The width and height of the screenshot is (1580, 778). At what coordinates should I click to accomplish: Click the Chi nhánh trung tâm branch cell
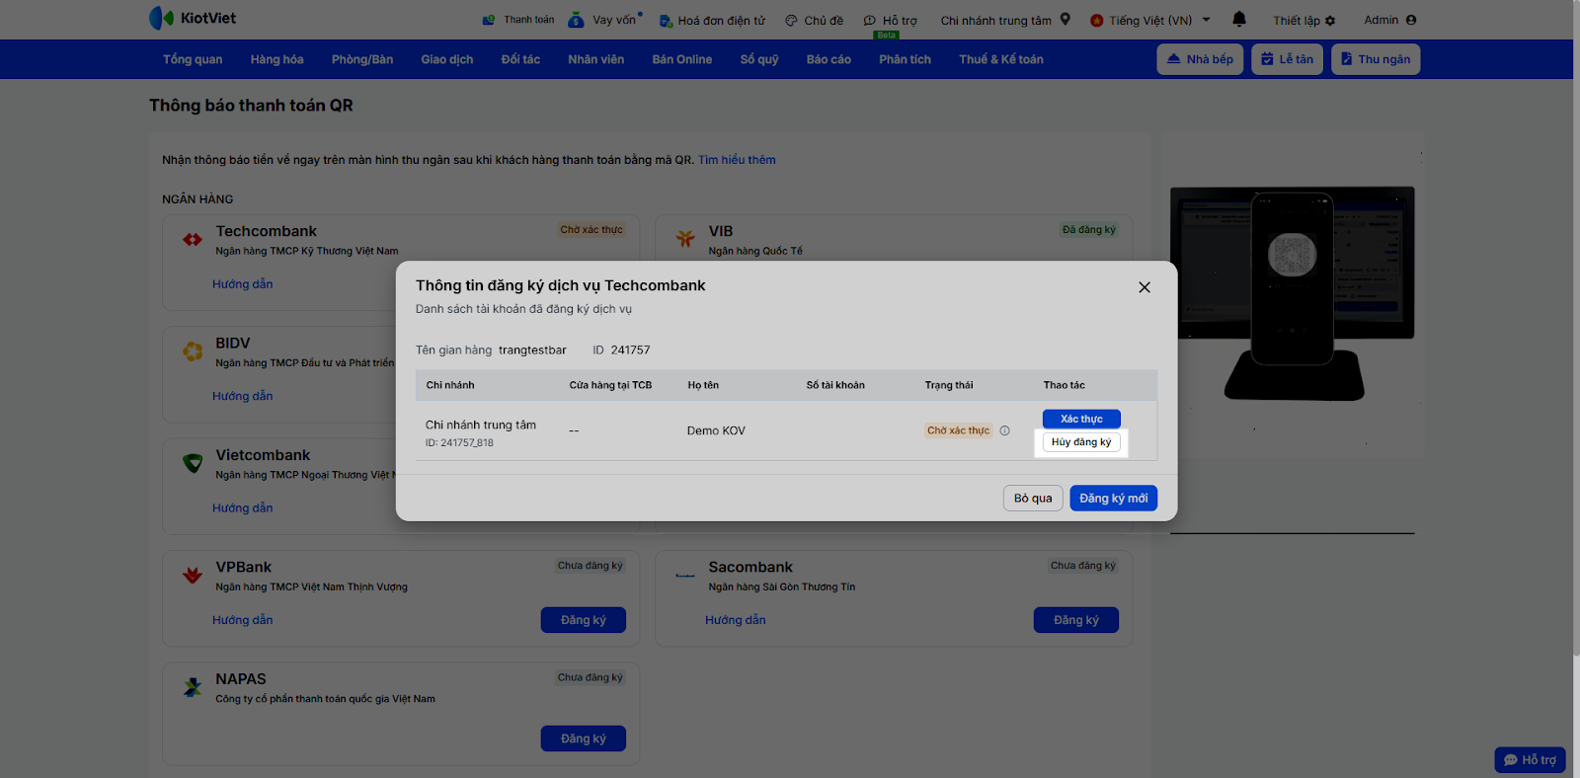481,433
